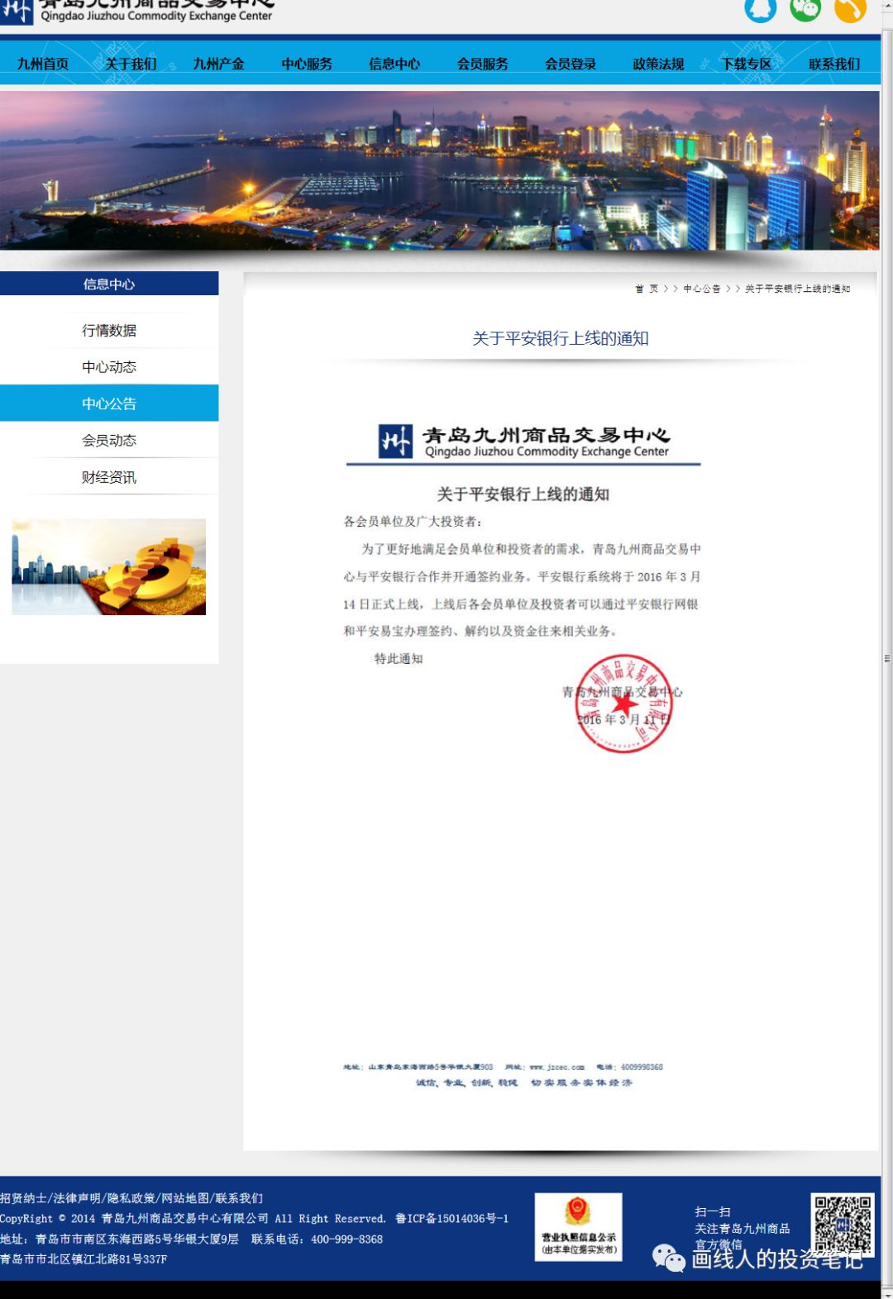Click the 网站地图 footer link
This screenshot has width=893, height=1299.
[184, 1198]
